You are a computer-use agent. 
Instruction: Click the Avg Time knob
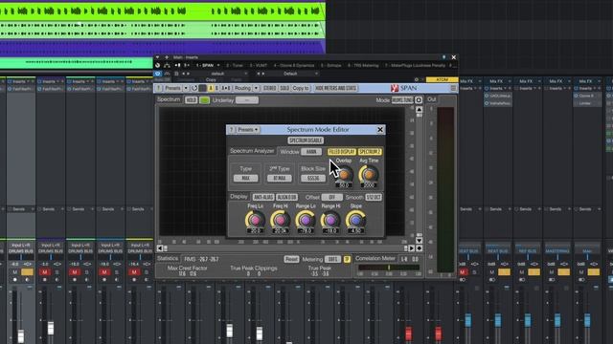click(x=369, y=175)
